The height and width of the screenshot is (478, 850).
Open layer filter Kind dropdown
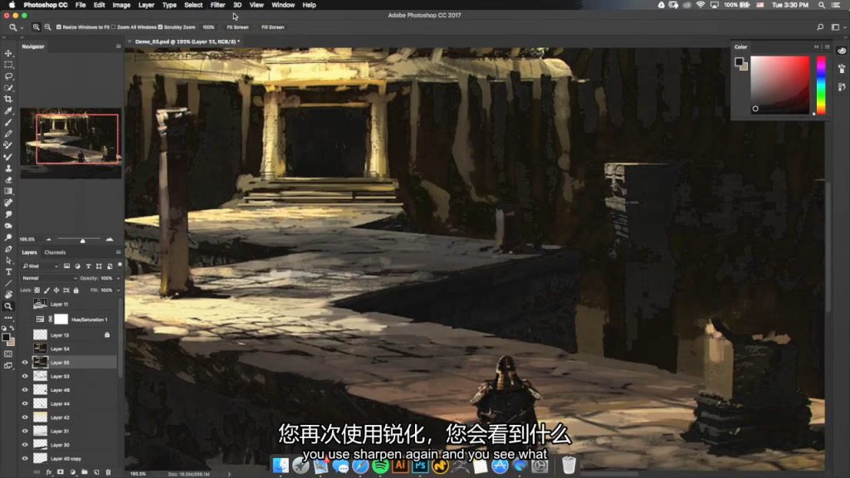pos(40,266)
